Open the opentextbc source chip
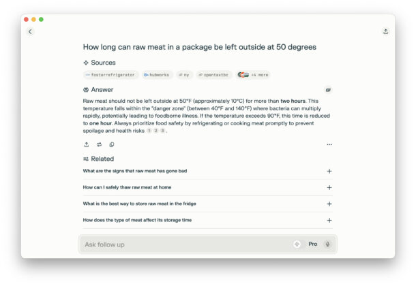Viewport: 416px width, 286px height. (214, 75)
